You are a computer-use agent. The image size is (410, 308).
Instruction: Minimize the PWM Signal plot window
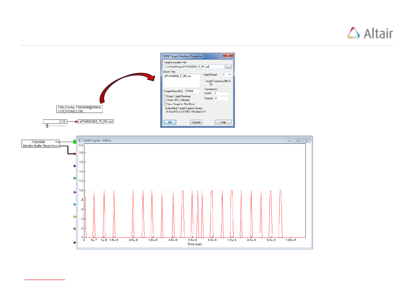[290, 140]
